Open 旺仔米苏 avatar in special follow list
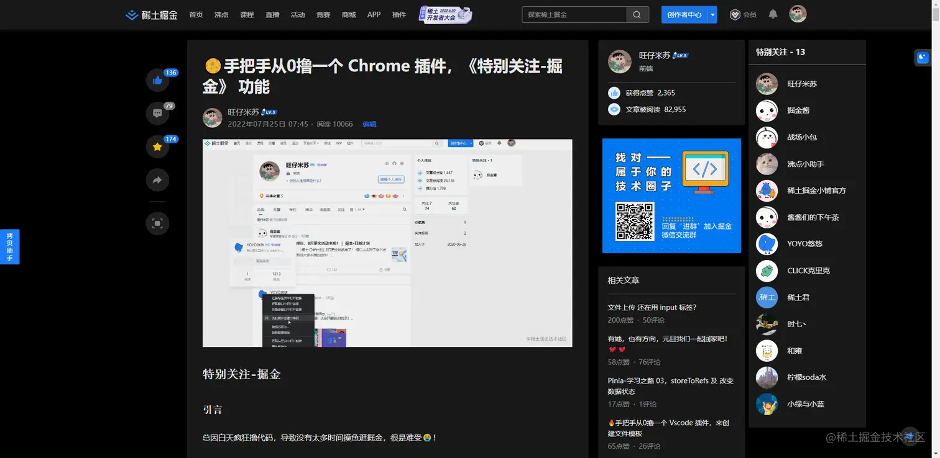The height and width of the screenshot is (458, 940). point(767,84)
